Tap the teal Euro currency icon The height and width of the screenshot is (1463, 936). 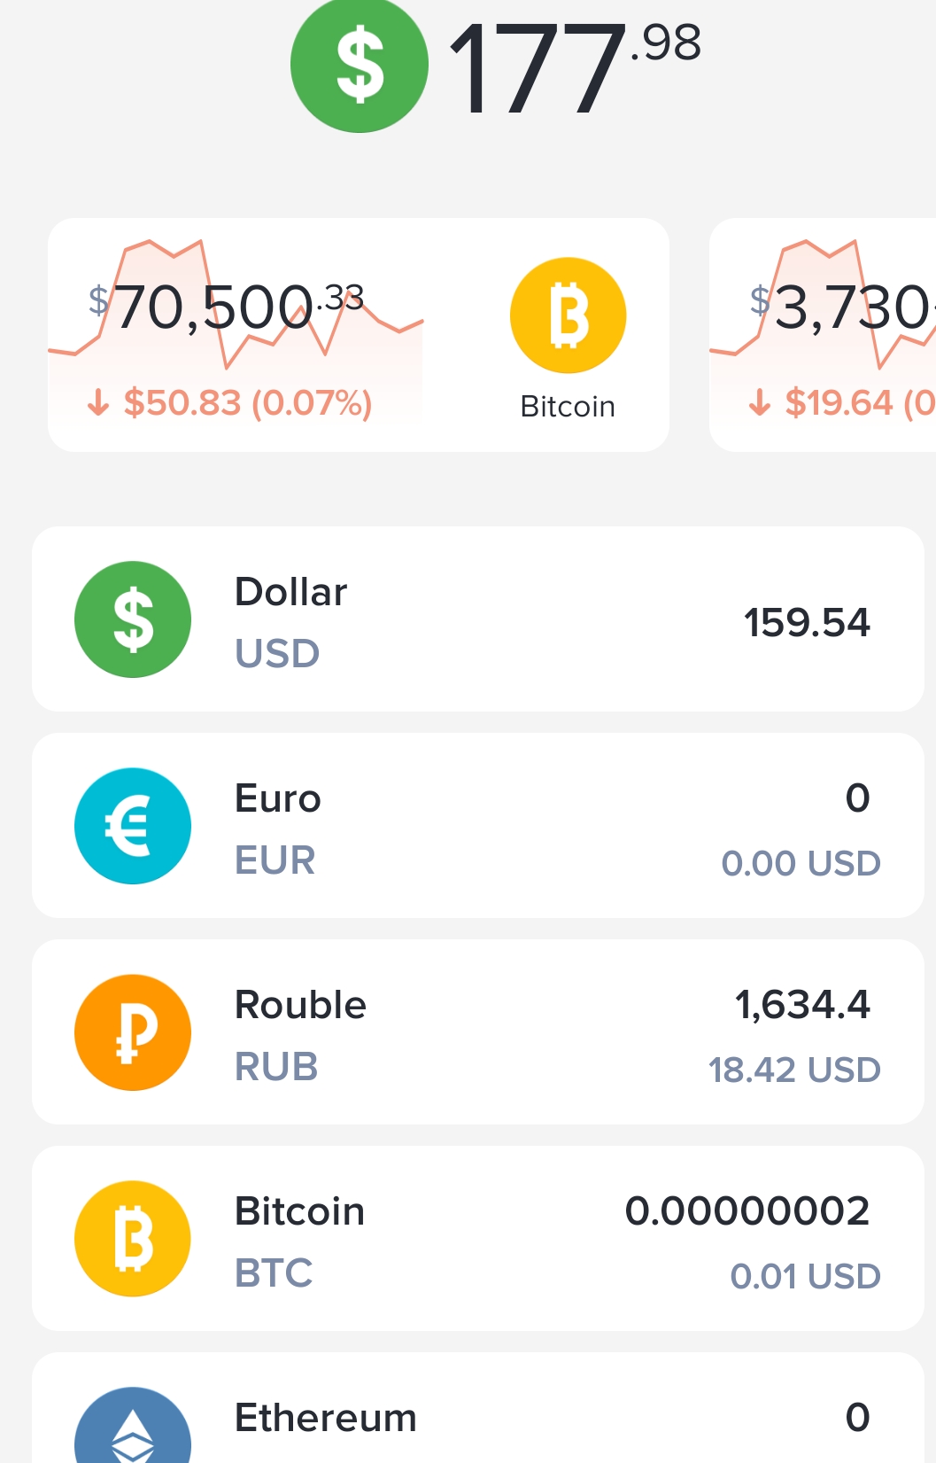tap(133, 826)
